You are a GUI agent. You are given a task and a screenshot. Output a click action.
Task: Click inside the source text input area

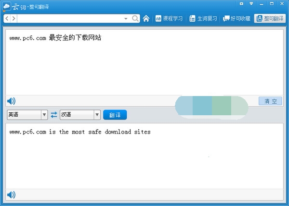(x=144, y=67)
